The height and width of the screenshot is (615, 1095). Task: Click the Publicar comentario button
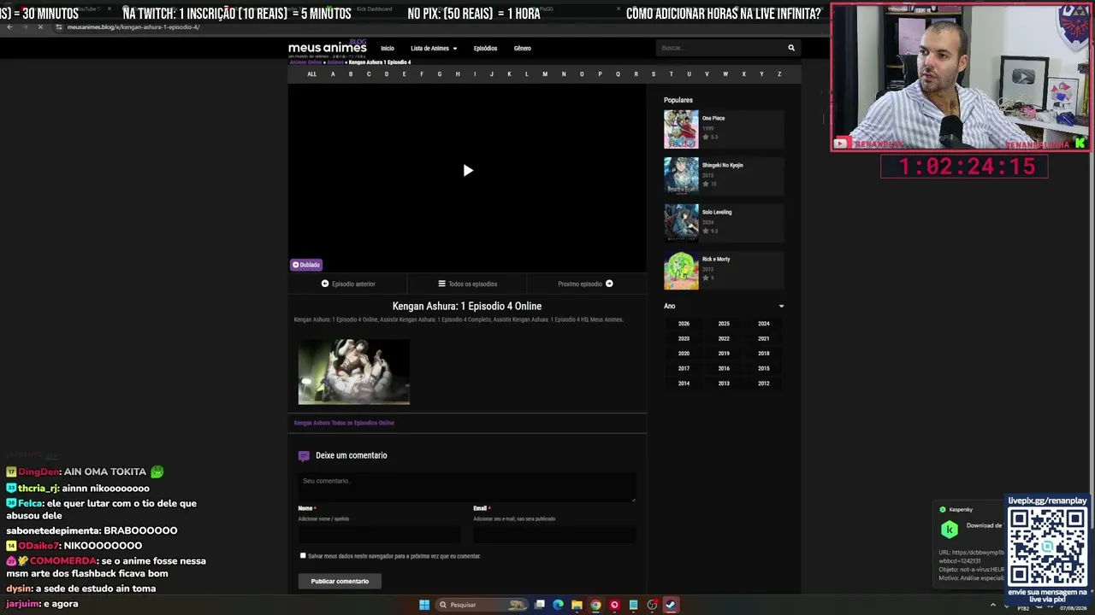(x=340, y=582)
